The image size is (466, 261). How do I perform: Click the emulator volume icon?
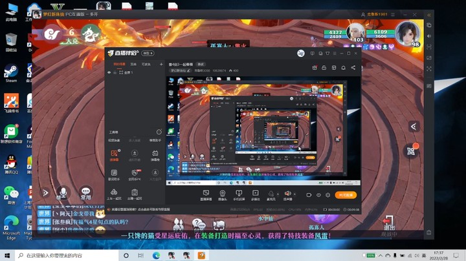pyautogui.click(x=429, y=36)
